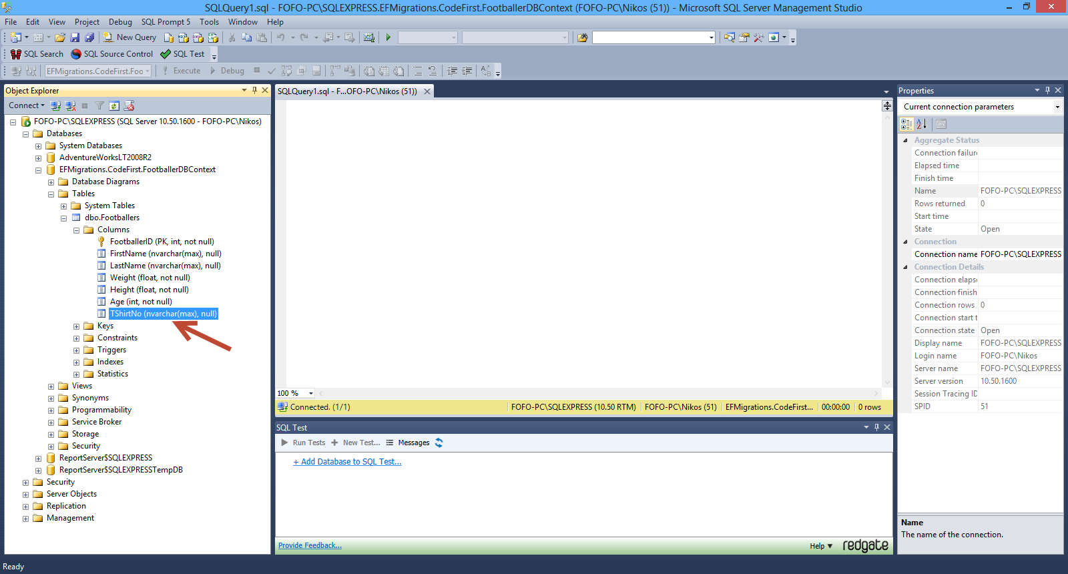Viewport: 1068px width, 574px height.
Task: Collapse the FOFO-PC\SQLEXPRESS server node
Action: click(13, 122)
